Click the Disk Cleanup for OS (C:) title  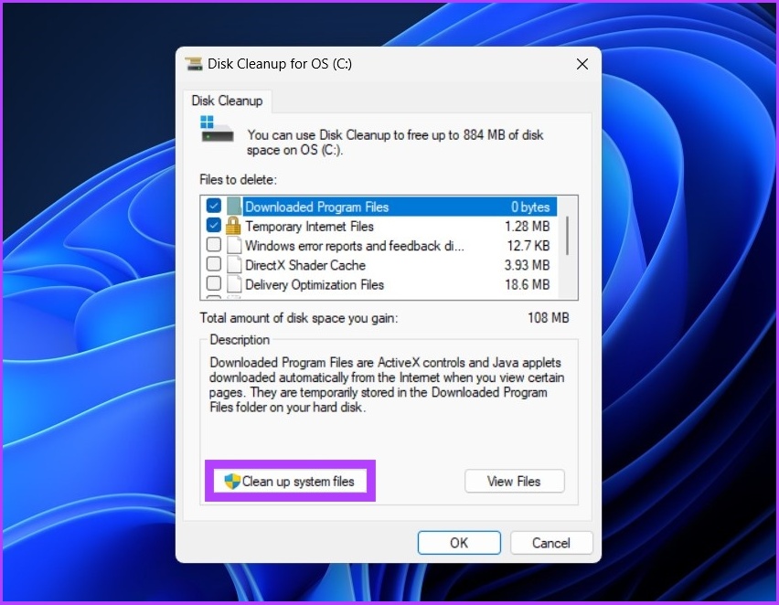click(x=280, y=64)
